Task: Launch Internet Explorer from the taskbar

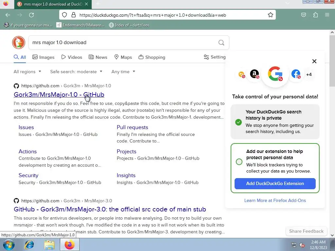Action: 29,244
